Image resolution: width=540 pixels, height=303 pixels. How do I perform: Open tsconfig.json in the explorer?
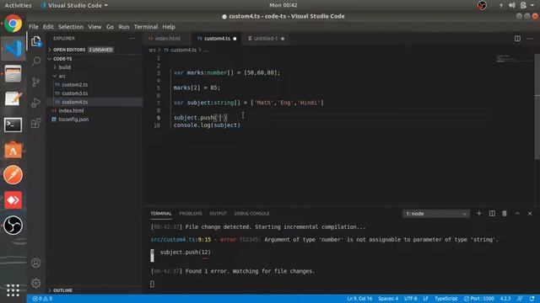73,120
